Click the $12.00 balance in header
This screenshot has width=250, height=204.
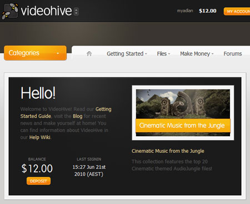point(208,11)
